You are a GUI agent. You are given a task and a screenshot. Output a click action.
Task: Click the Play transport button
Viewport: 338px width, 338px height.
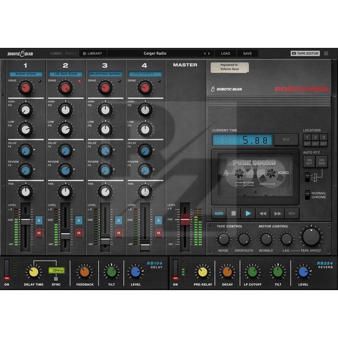click(x=248, y=214)
